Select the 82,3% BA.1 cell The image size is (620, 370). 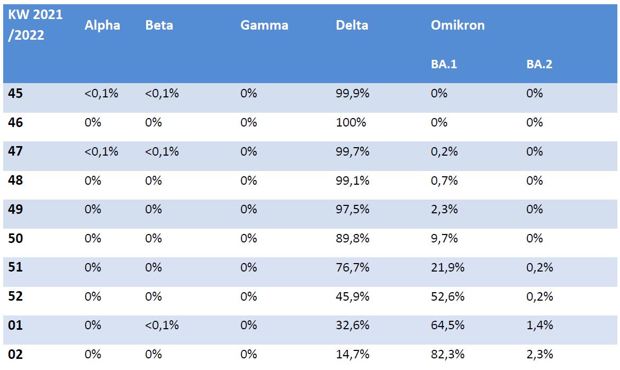point(447,354)
